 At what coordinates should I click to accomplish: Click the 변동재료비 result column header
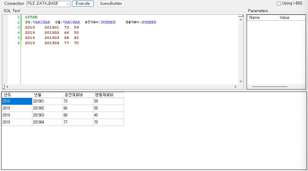(108, 95)
